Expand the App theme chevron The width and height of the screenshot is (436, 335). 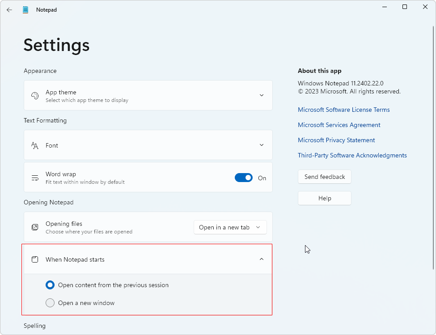[x=262, y=95]
